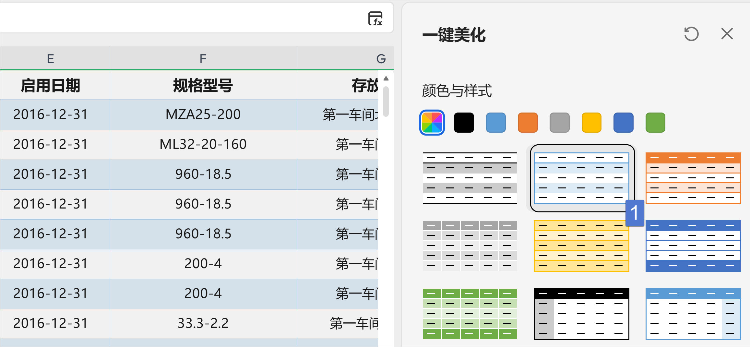Select the orange color swatch
Image resolution: width=750 pixels, height=347 pixels.
coord(528,123)
